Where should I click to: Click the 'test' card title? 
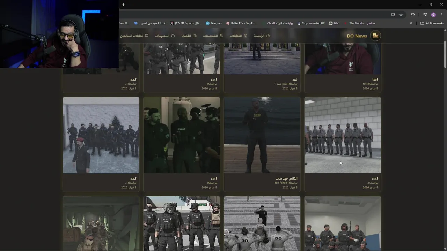pyautogui.click(x=375, y=79)
